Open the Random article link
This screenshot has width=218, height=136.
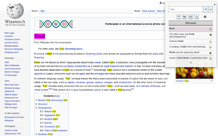tap(12, 46)
